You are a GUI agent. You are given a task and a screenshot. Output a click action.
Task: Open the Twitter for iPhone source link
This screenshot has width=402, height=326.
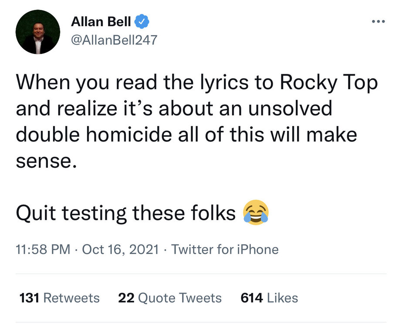[x=225, y=249]
